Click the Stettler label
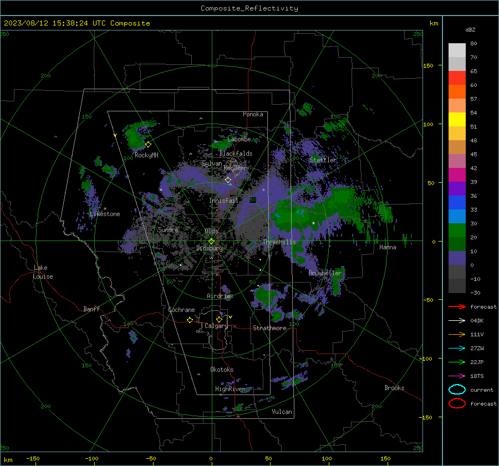Screen dimensions: 499x466 click(x=323, y=160)
